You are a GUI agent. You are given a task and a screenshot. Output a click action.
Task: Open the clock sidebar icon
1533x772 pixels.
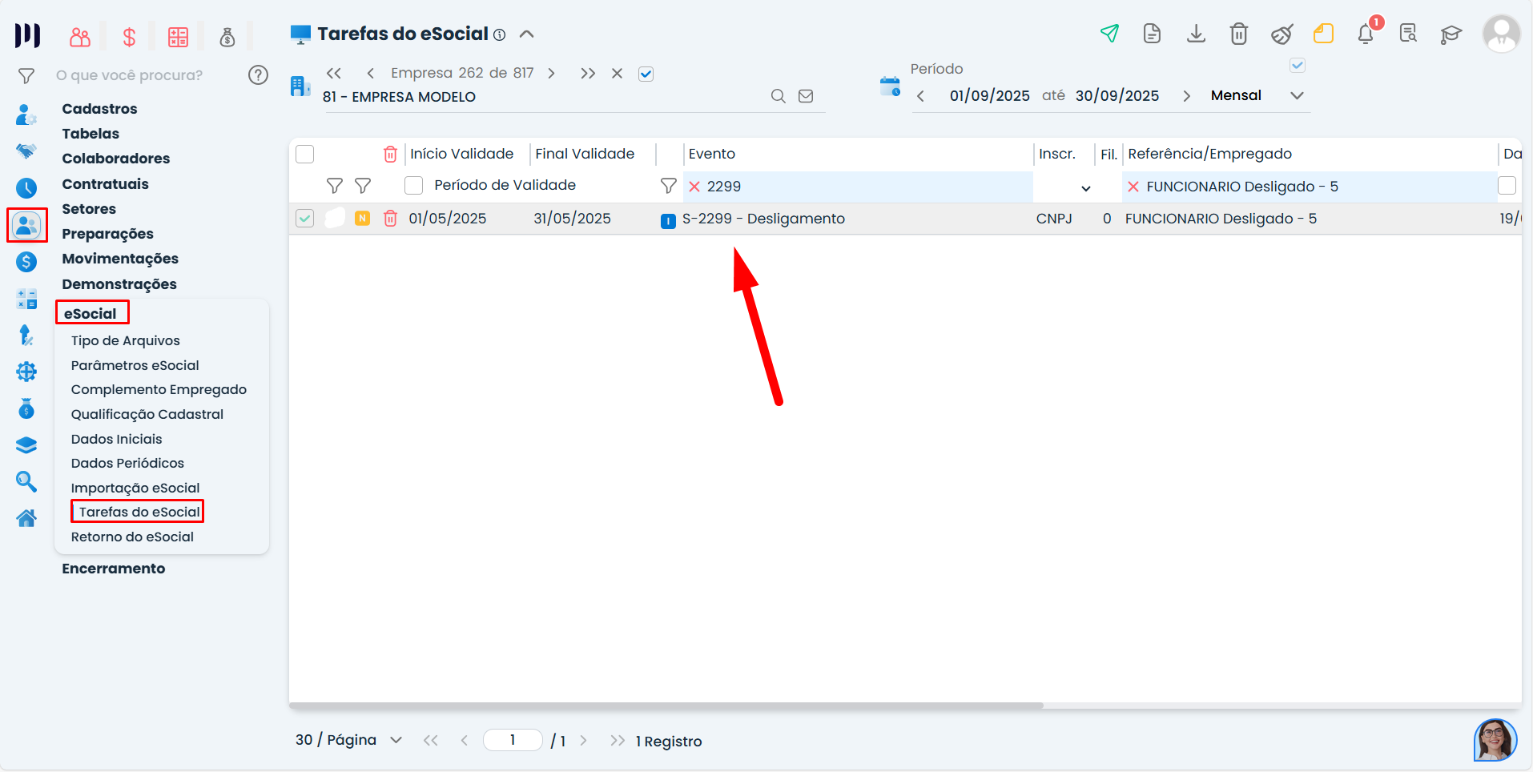pyautogui.click(x=26, y=188)
